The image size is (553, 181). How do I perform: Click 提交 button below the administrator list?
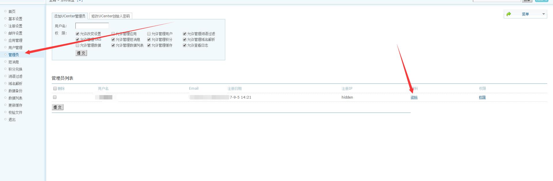58,107
